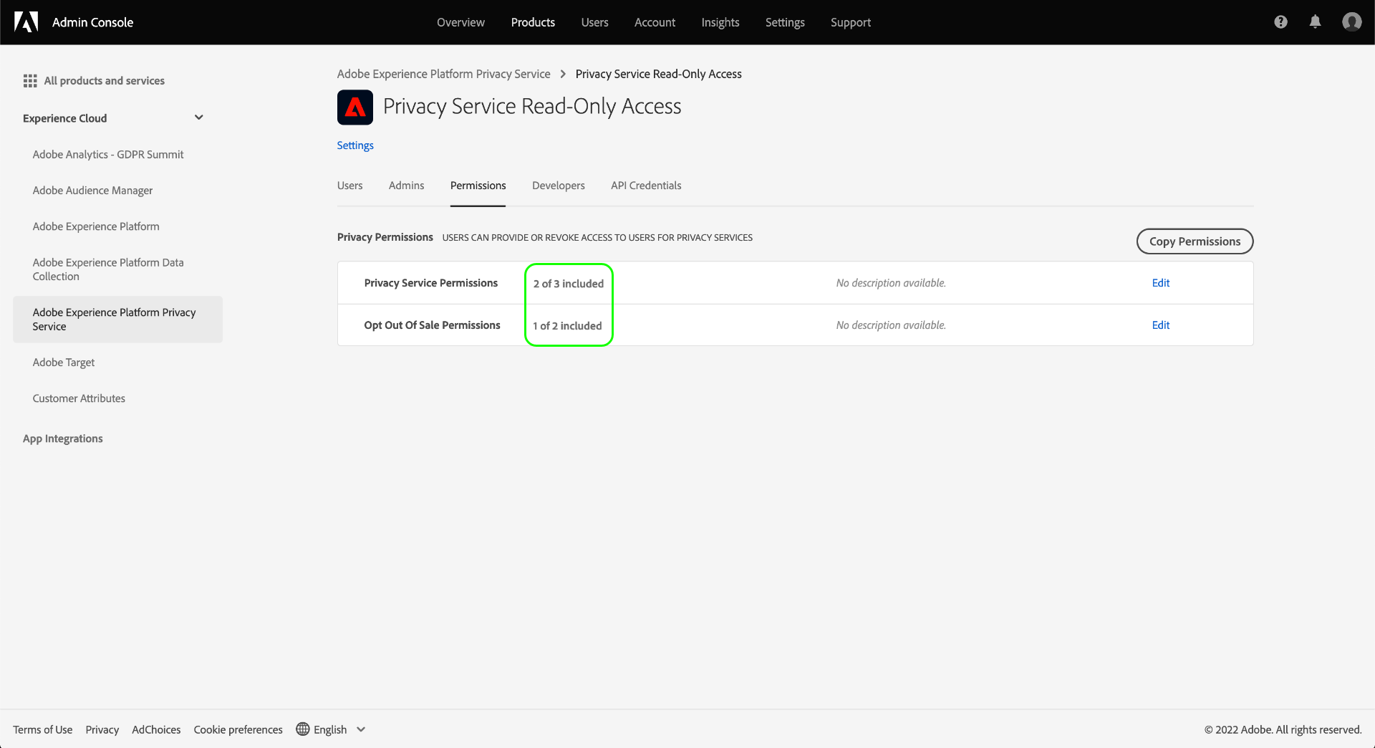Open the Terms of Use link
Image resolution: width=1375 pixels, height=748 pixels.
pos(43,729)
